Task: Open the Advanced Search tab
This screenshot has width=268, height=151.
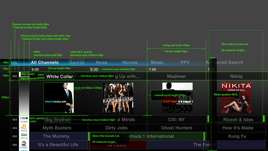Action: 224,62
